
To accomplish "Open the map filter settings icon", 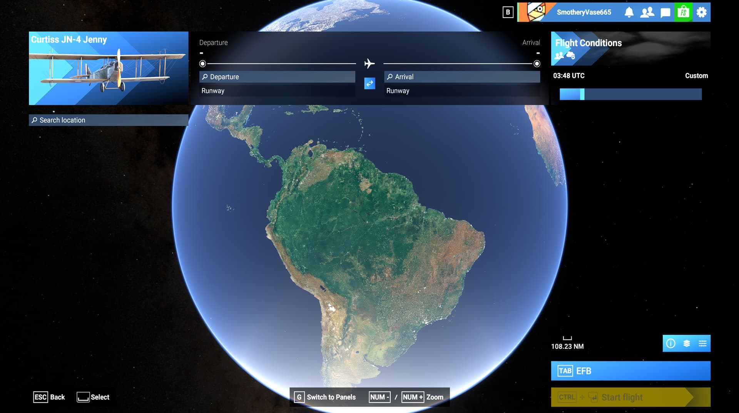I will pyautogui.click(x=703, y=343).
